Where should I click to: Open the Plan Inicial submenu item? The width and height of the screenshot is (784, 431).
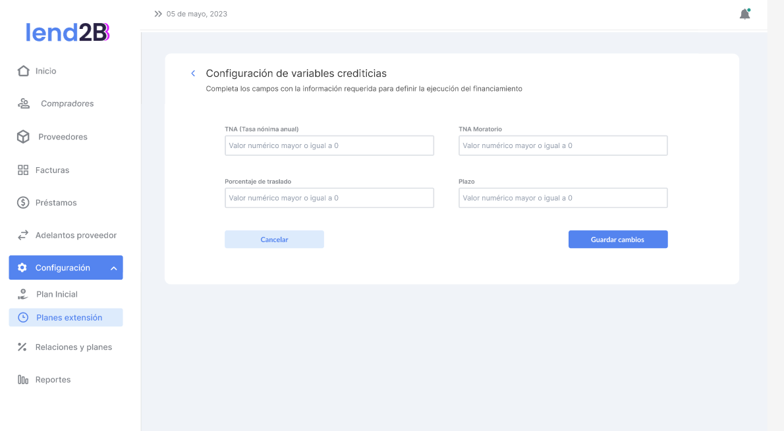pyautogui.click(x=57, y=294)
